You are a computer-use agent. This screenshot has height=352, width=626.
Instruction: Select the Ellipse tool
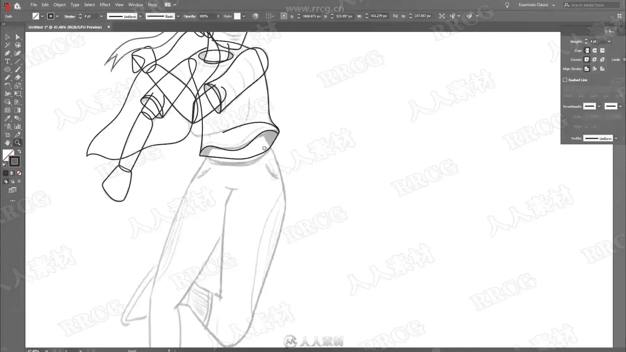click(x=7, y=69)
